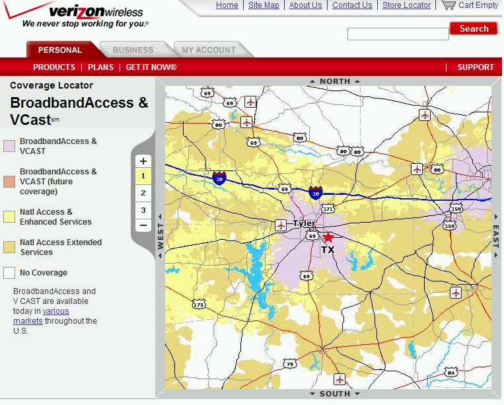Click the Tyler city label on map
The width and height of the screenshot is (504, 405).
tap(304, 223)
